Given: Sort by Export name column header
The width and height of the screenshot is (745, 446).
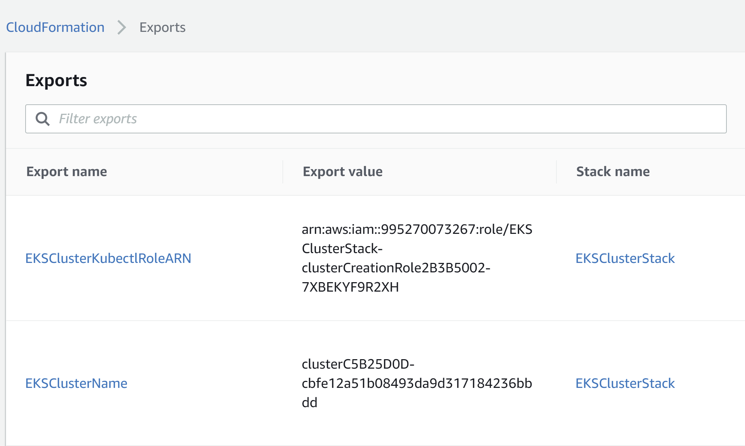Looking at the screenshot, I should (67, 172).
